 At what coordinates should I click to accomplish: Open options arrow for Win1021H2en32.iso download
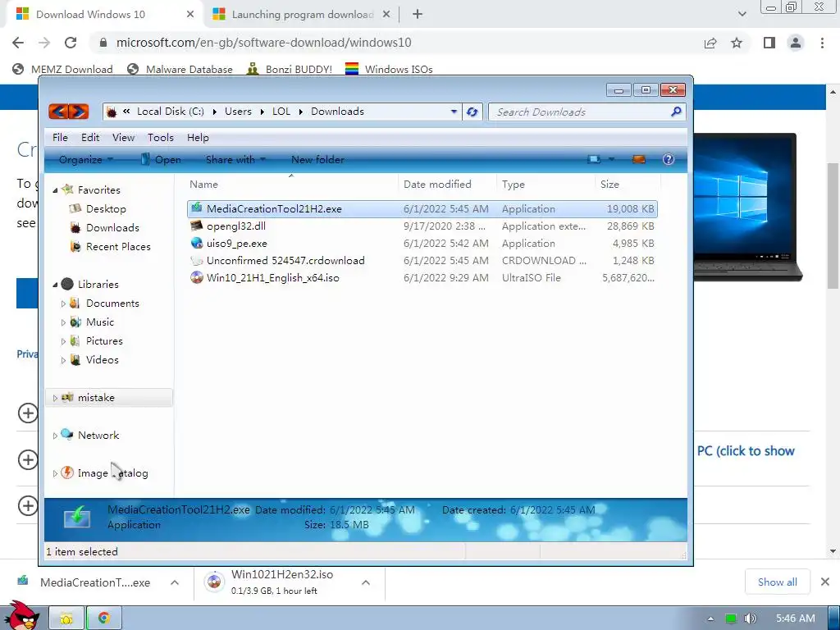(366, 582)
